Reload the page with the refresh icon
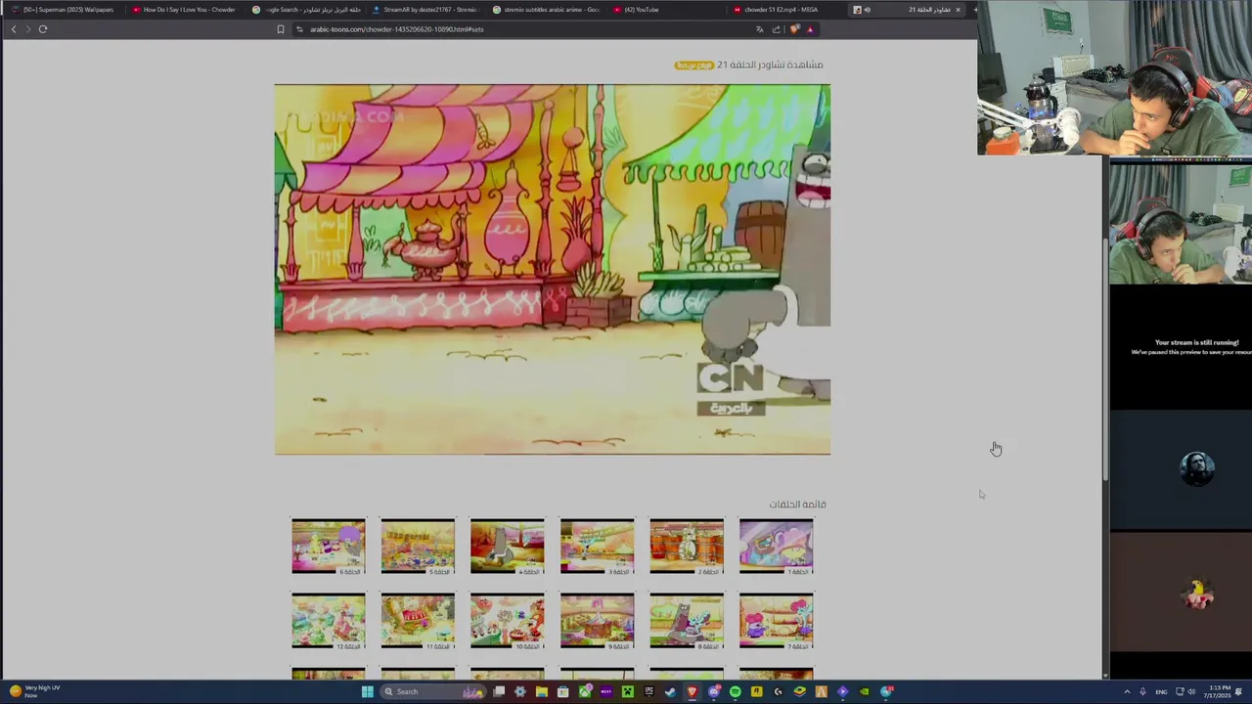The image size is (1252, 704). point(43,29)
